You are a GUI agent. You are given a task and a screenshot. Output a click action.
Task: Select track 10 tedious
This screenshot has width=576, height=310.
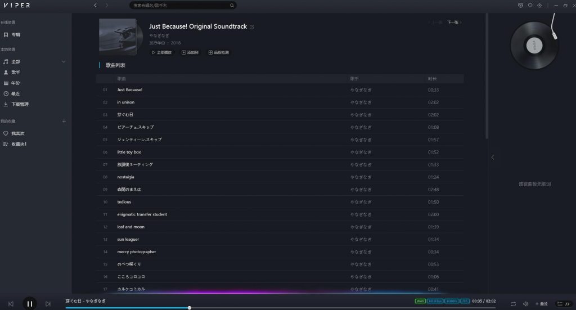[280, 202]
